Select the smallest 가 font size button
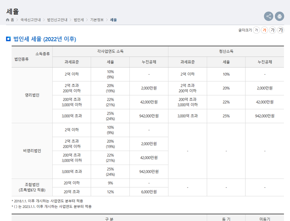 point(256,30)
